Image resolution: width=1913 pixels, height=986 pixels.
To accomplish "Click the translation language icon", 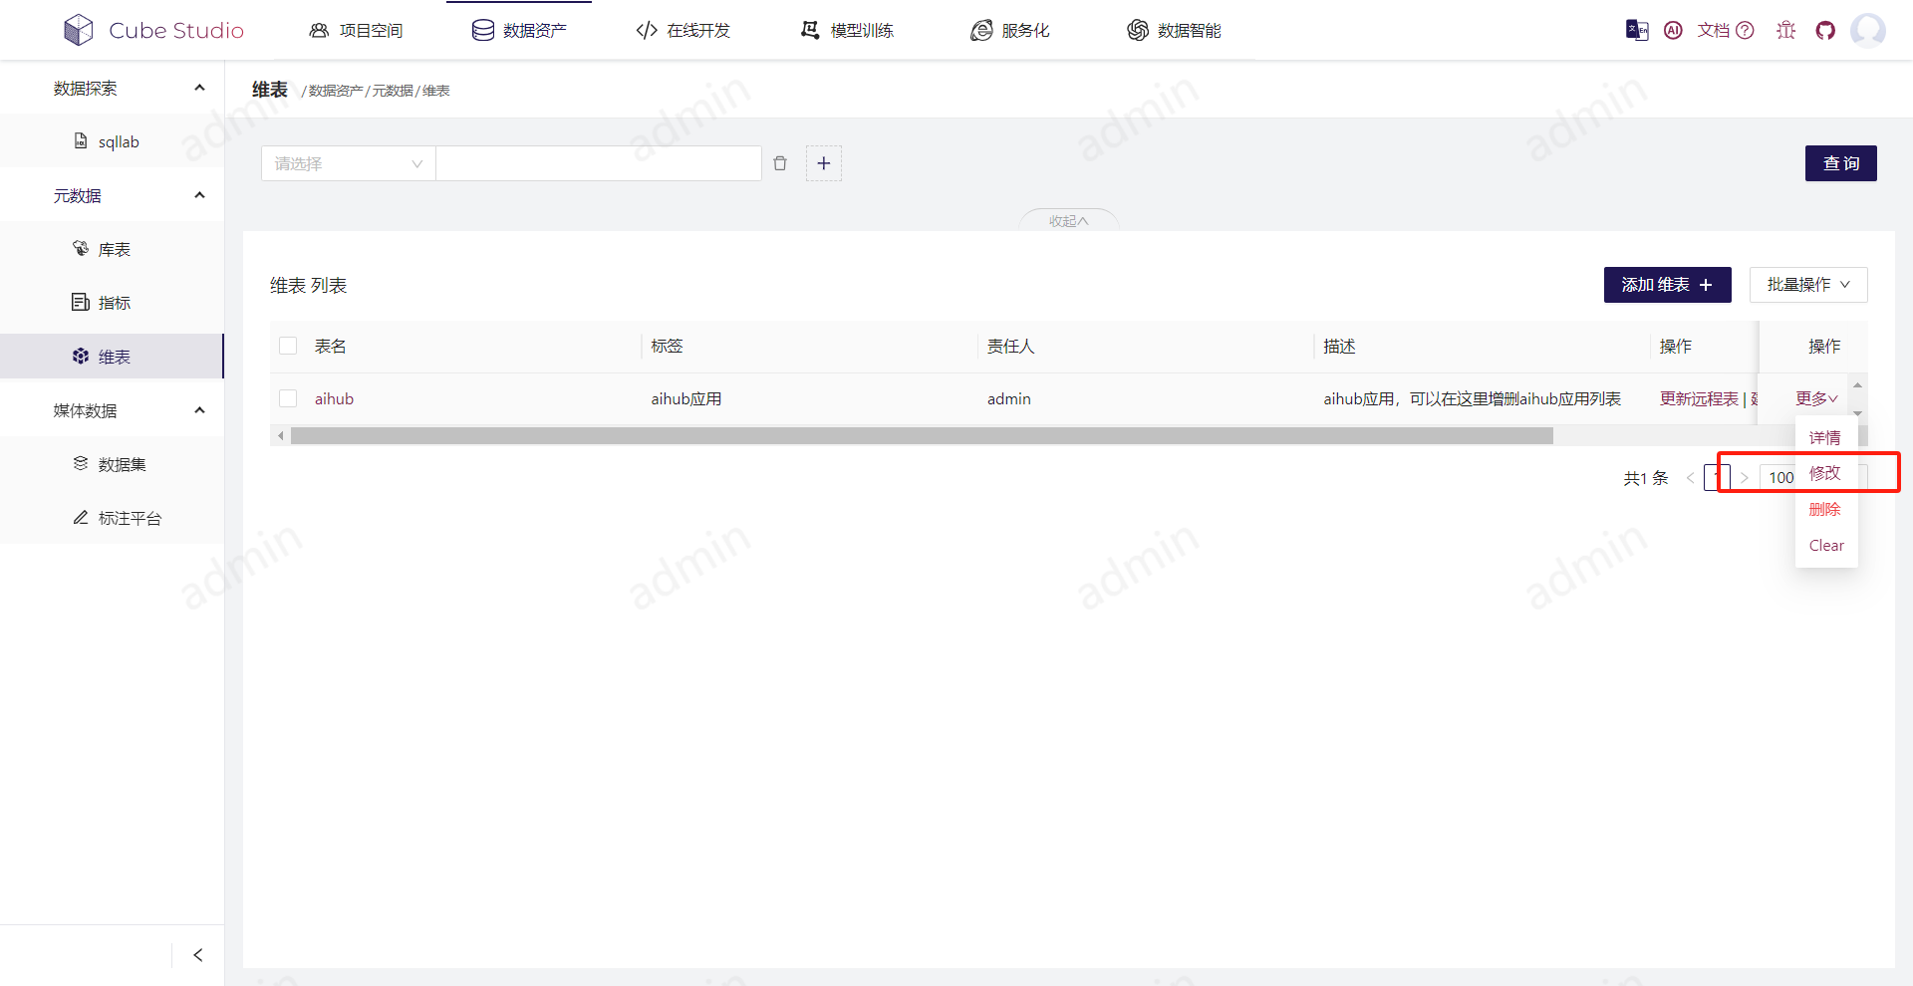I will coord(1635,30).
